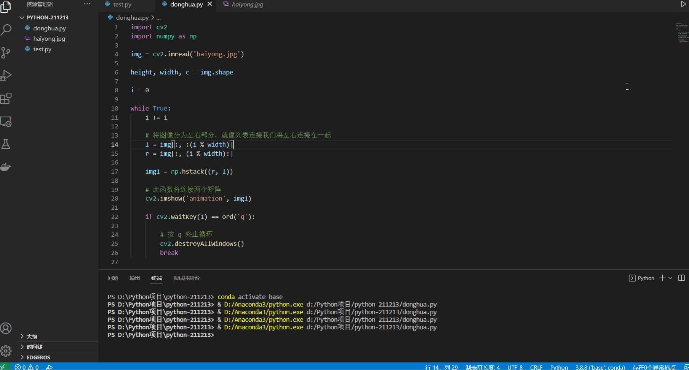Screen dimensions: 689x370
Task: Change end of line sequence CRLF
Action: click(536, 367)
